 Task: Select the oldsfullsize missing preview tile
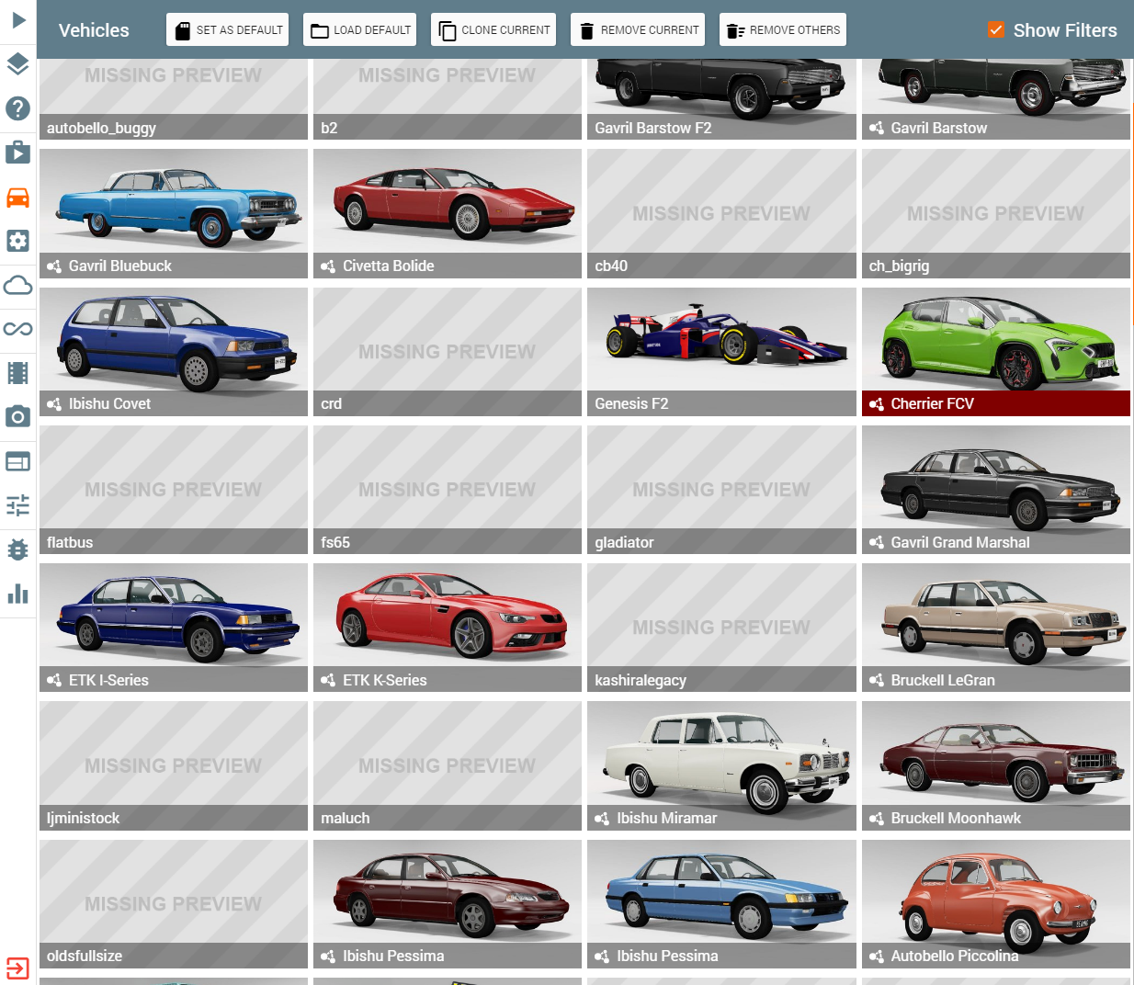pos(174,904)
